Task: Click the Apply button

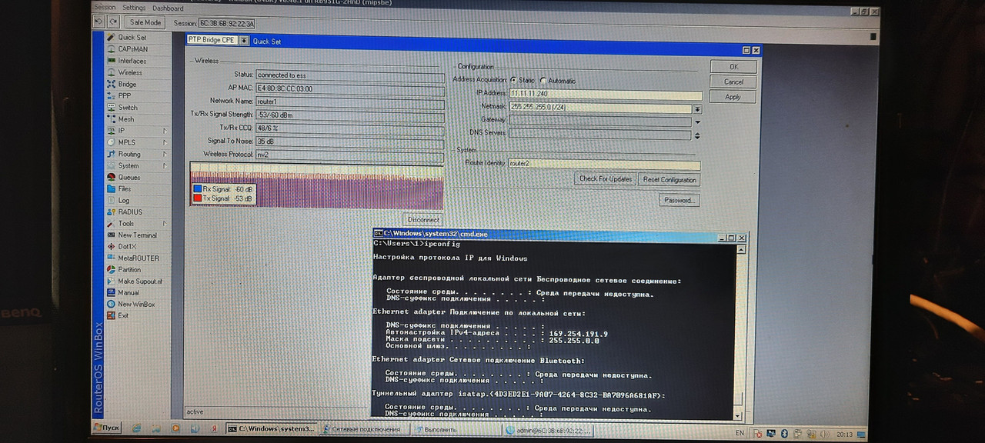Action: [x=733, y=97]
